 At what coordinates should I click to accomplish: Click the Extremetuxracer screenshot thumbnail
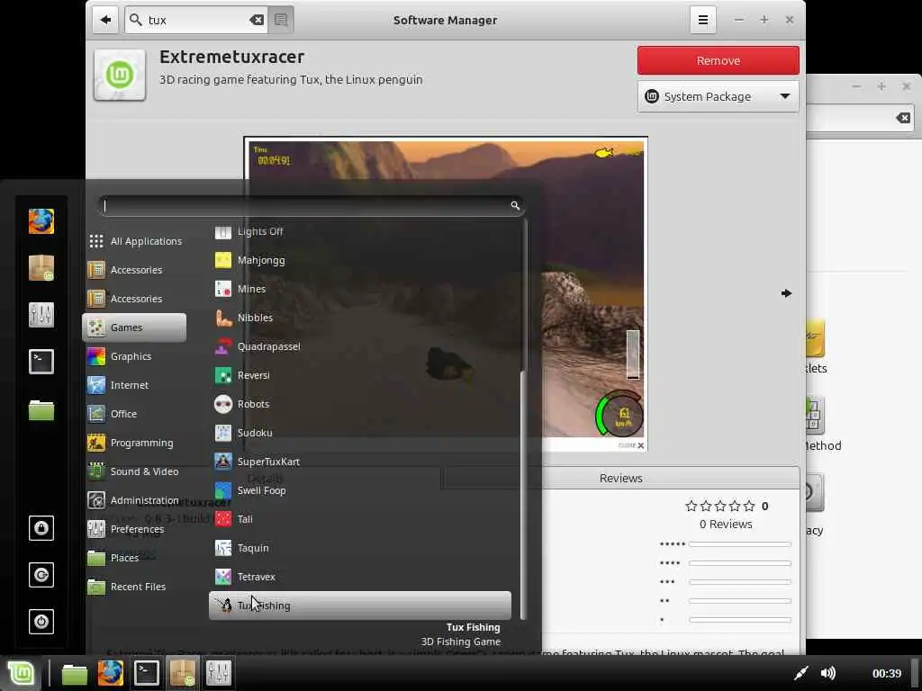pyautogui.click(x=446, y=294)
